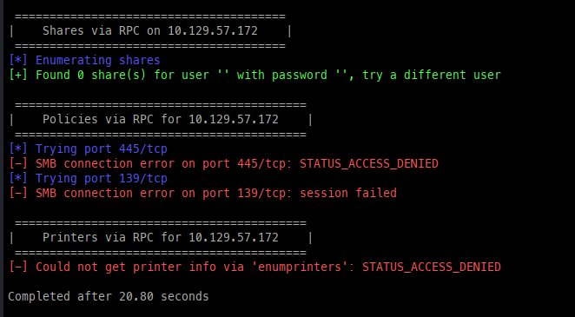Image resolution: width=575 pixels, height=317 pixels.
Task: Click the 'Printers via RPC for 10.129.57.172' header
Action: coord(161,237)
